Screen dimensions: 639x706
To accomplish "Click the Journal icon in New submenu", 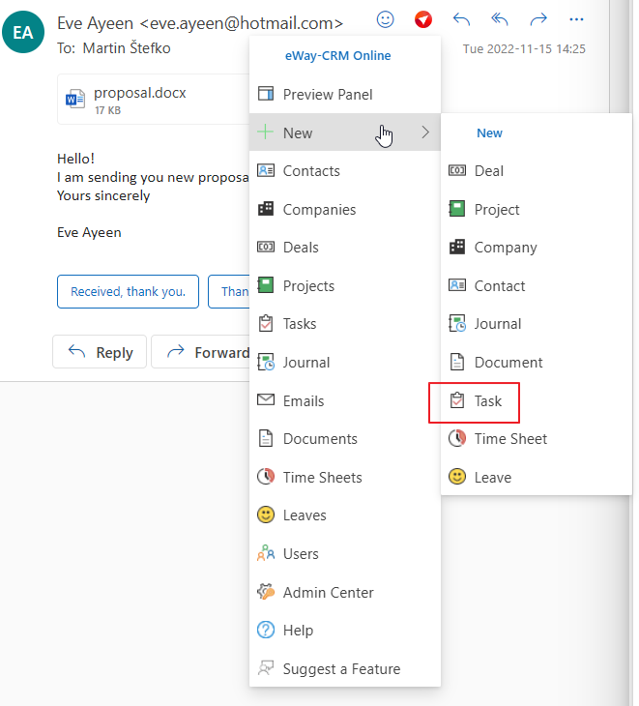I will 457,324.
